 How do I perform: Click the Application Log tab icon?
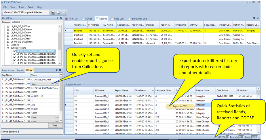(x=129, y=19)
